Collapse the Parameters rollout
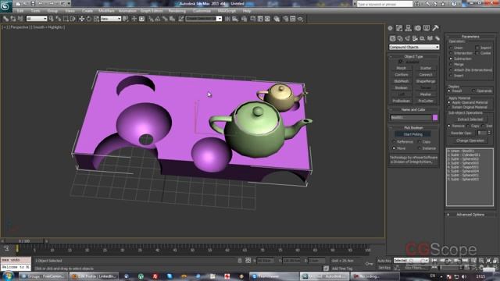This screenshot has width=500, height=281. pos(470,37)
